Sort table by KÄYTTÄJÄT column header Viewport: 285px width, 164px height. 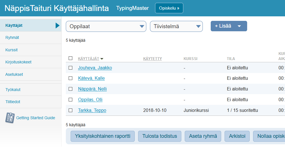click(x=88, y=59)
